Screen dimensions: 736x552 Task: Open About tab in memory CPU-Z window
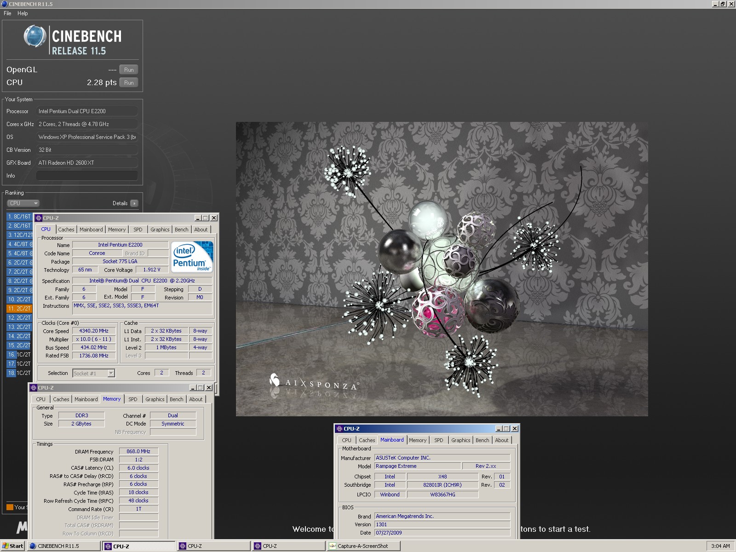195,399
